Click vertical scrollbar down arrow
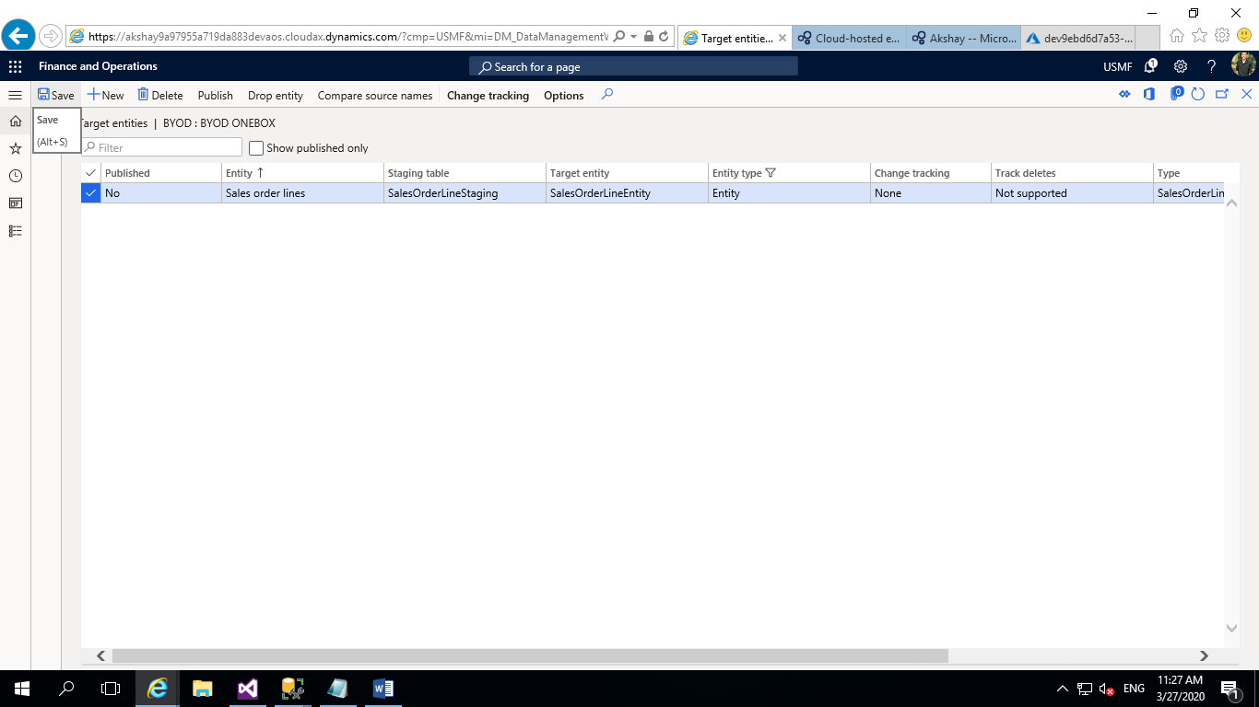Image resolution: width=1259 pixels, height=707 pixels. (1231, 628)
